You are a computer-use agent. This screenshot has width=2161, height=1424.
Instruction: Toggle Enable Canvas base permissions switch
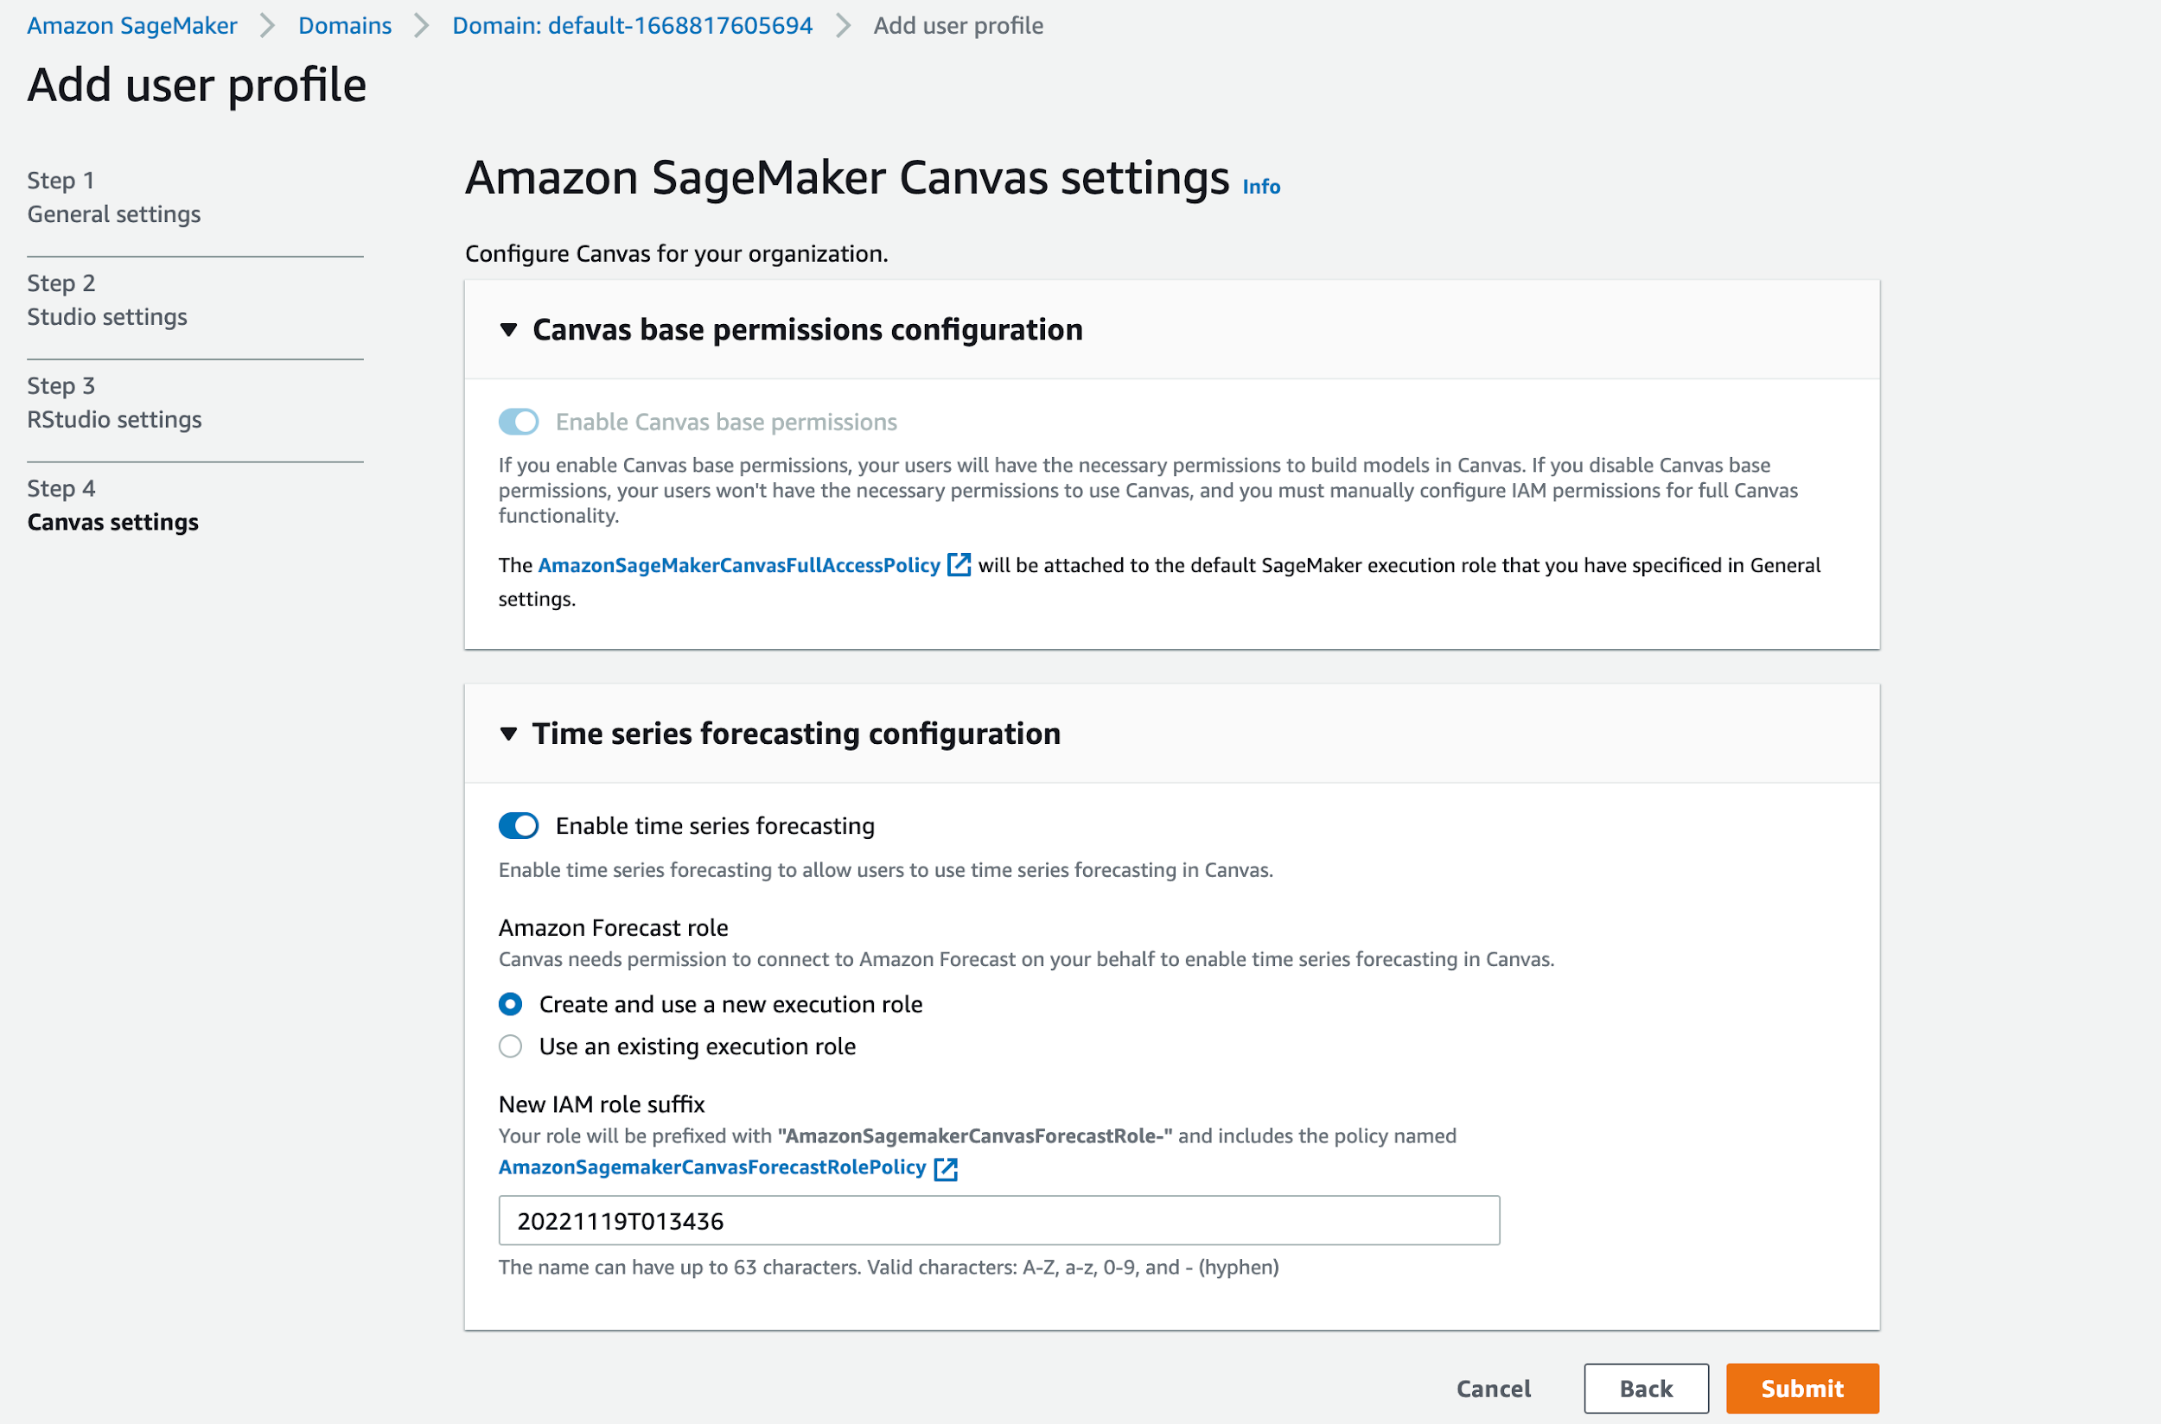point(519,422)
